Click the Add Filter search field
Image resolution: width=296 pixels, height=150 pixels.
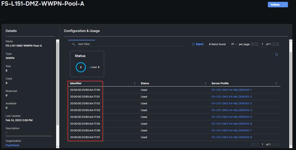130,44
